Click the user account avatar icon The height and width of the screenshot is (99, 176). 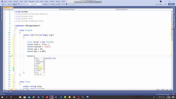pos(161,1)
